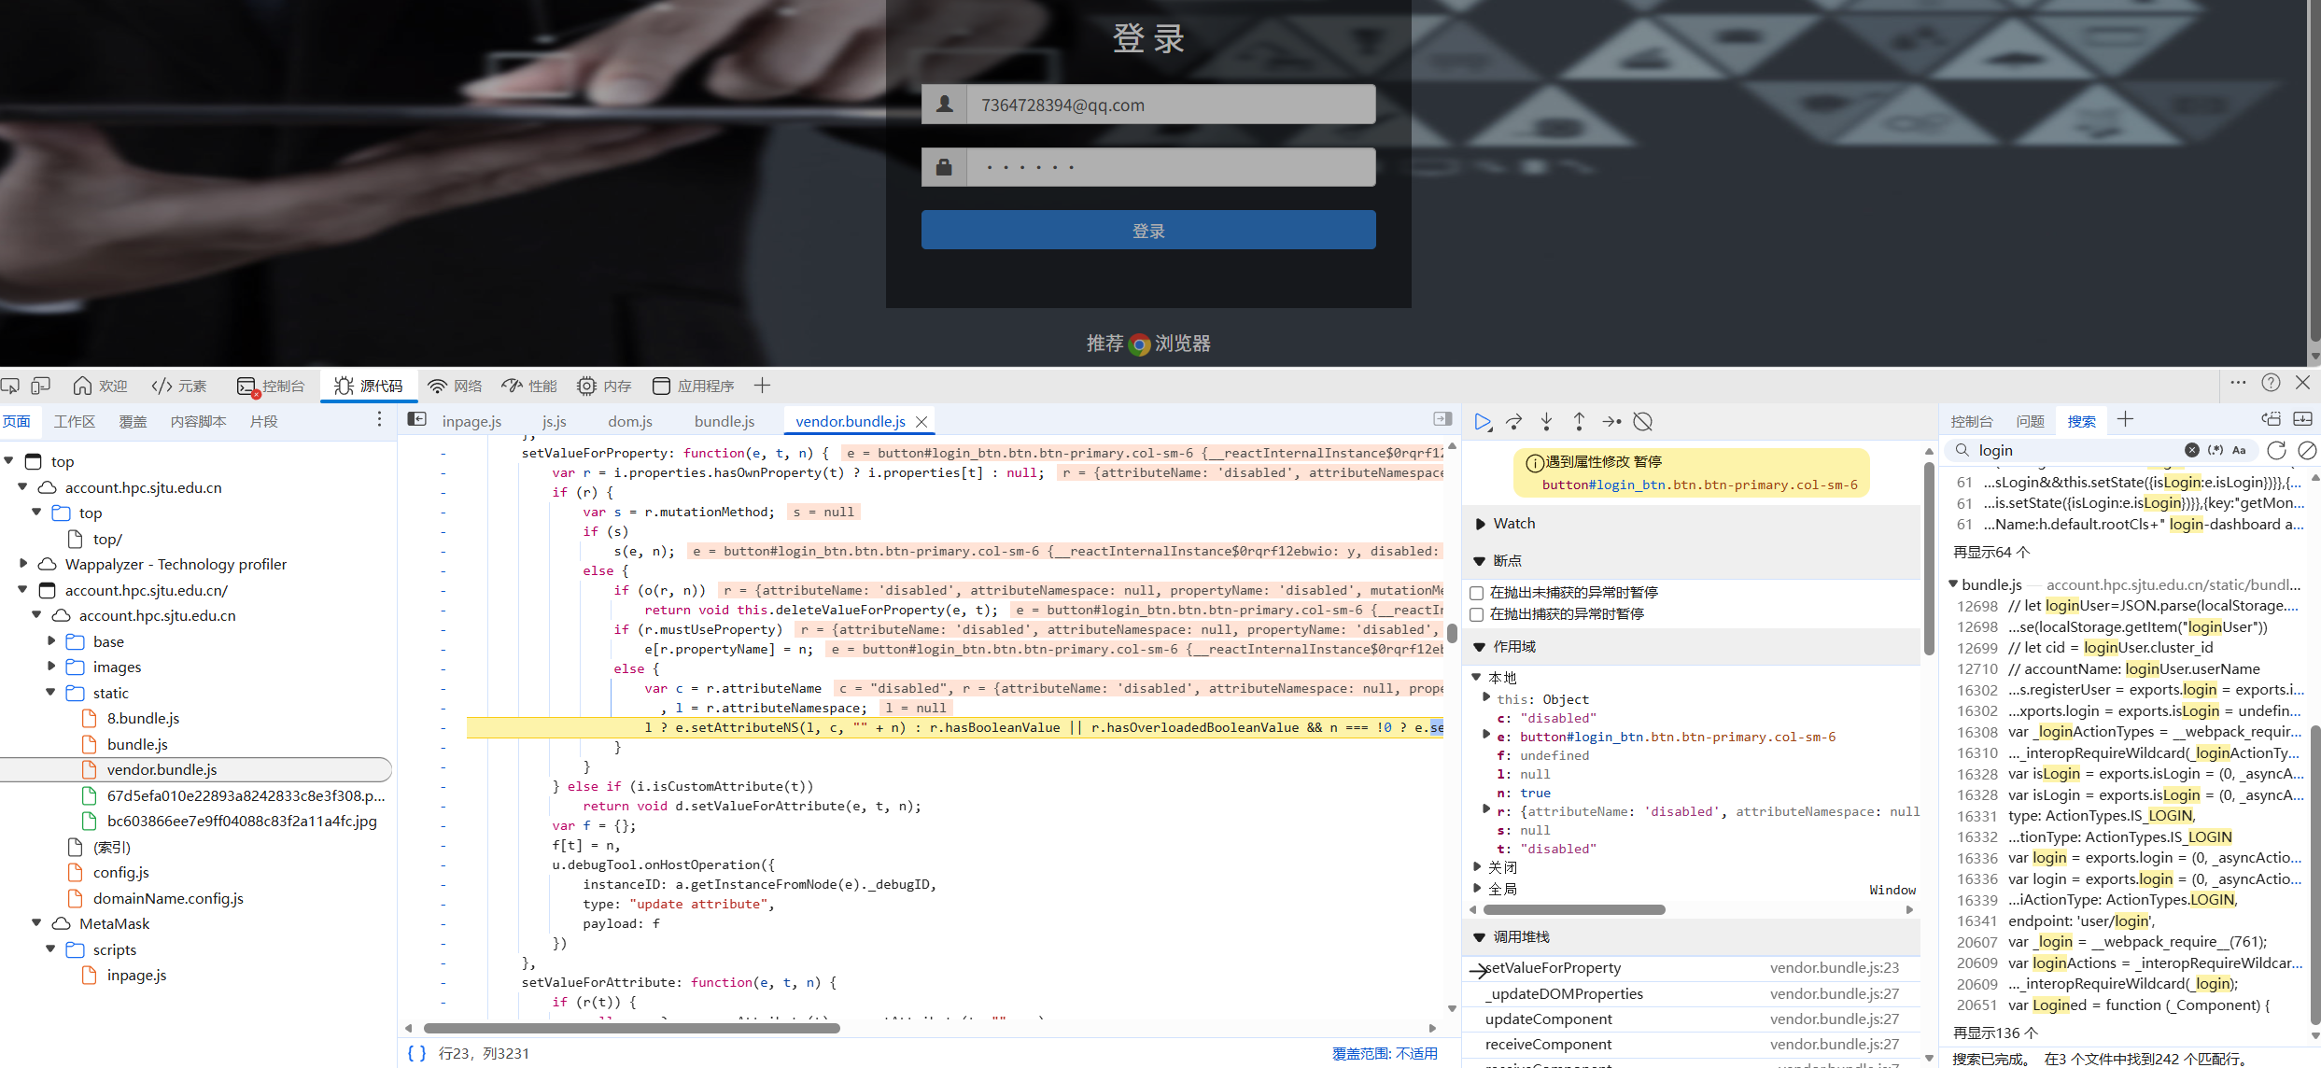Click the step over debugger icon
The height and width of the screenshot is (1068, 2321).
pyautogui.click(x=1514, y=422)
